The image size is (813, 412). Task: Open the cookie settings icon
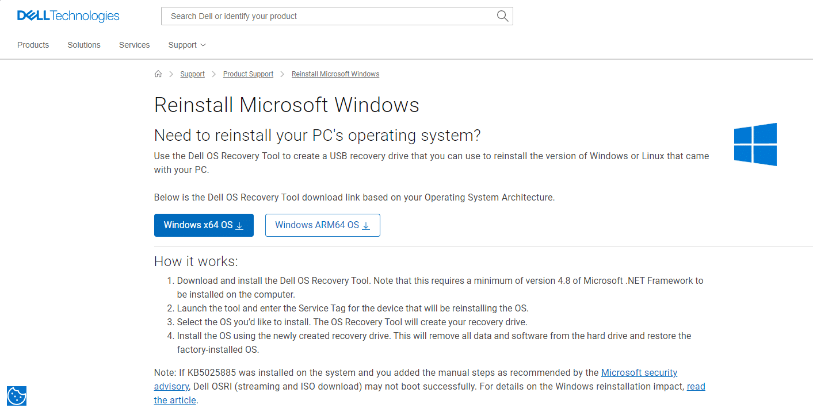17,395
